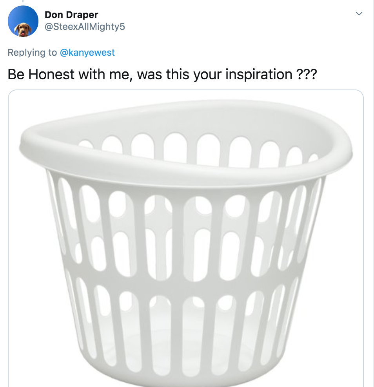Select the tweet text about inspiration
The image size is (374, 387).
(x=162, y=74)
